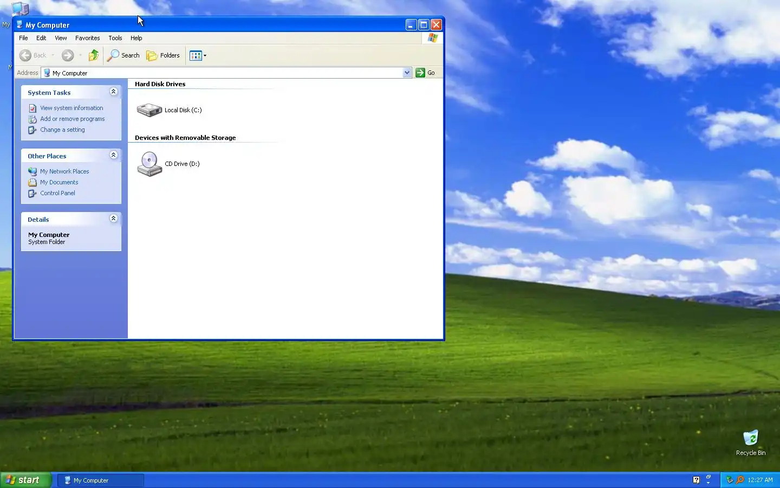Click the CD Drive (D:) label

pos(182,164)
